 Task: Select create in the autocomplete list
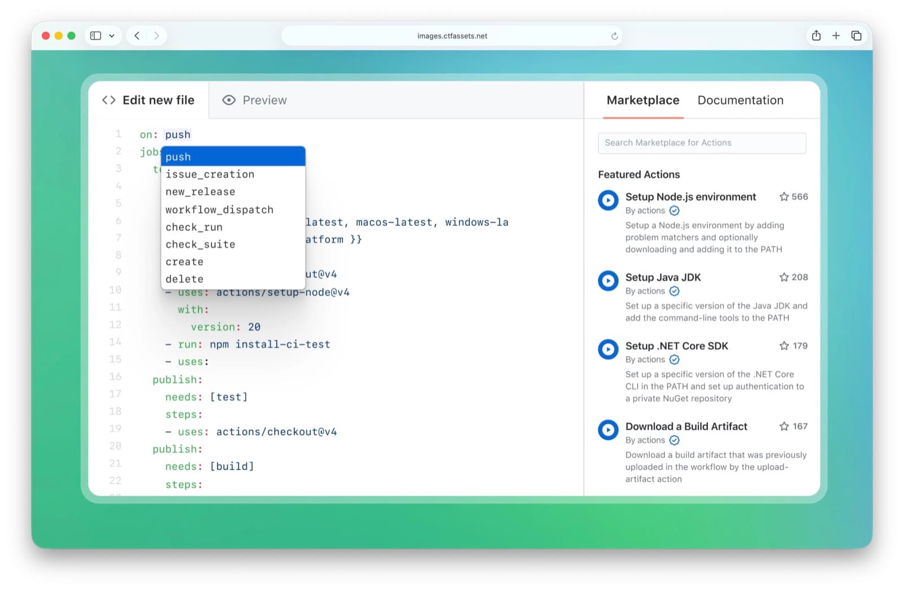[x=233, y=262]
